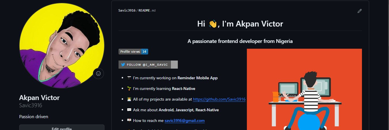Click the "Hi, I'm Akpan Victor" heading
Screen dimensions: 389x130
240,24
